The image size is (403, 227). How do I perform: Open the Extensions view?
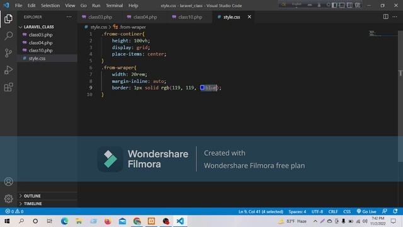point(8,87)
